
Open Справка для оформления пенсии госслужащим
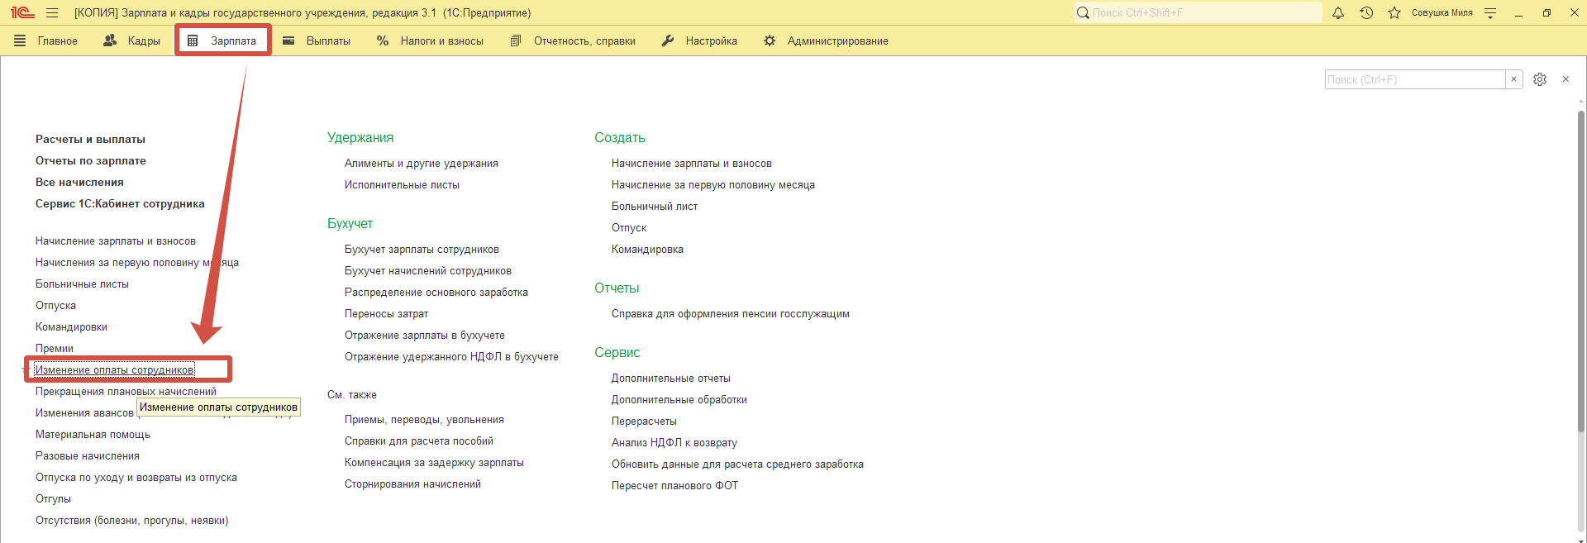click(731, 314)
